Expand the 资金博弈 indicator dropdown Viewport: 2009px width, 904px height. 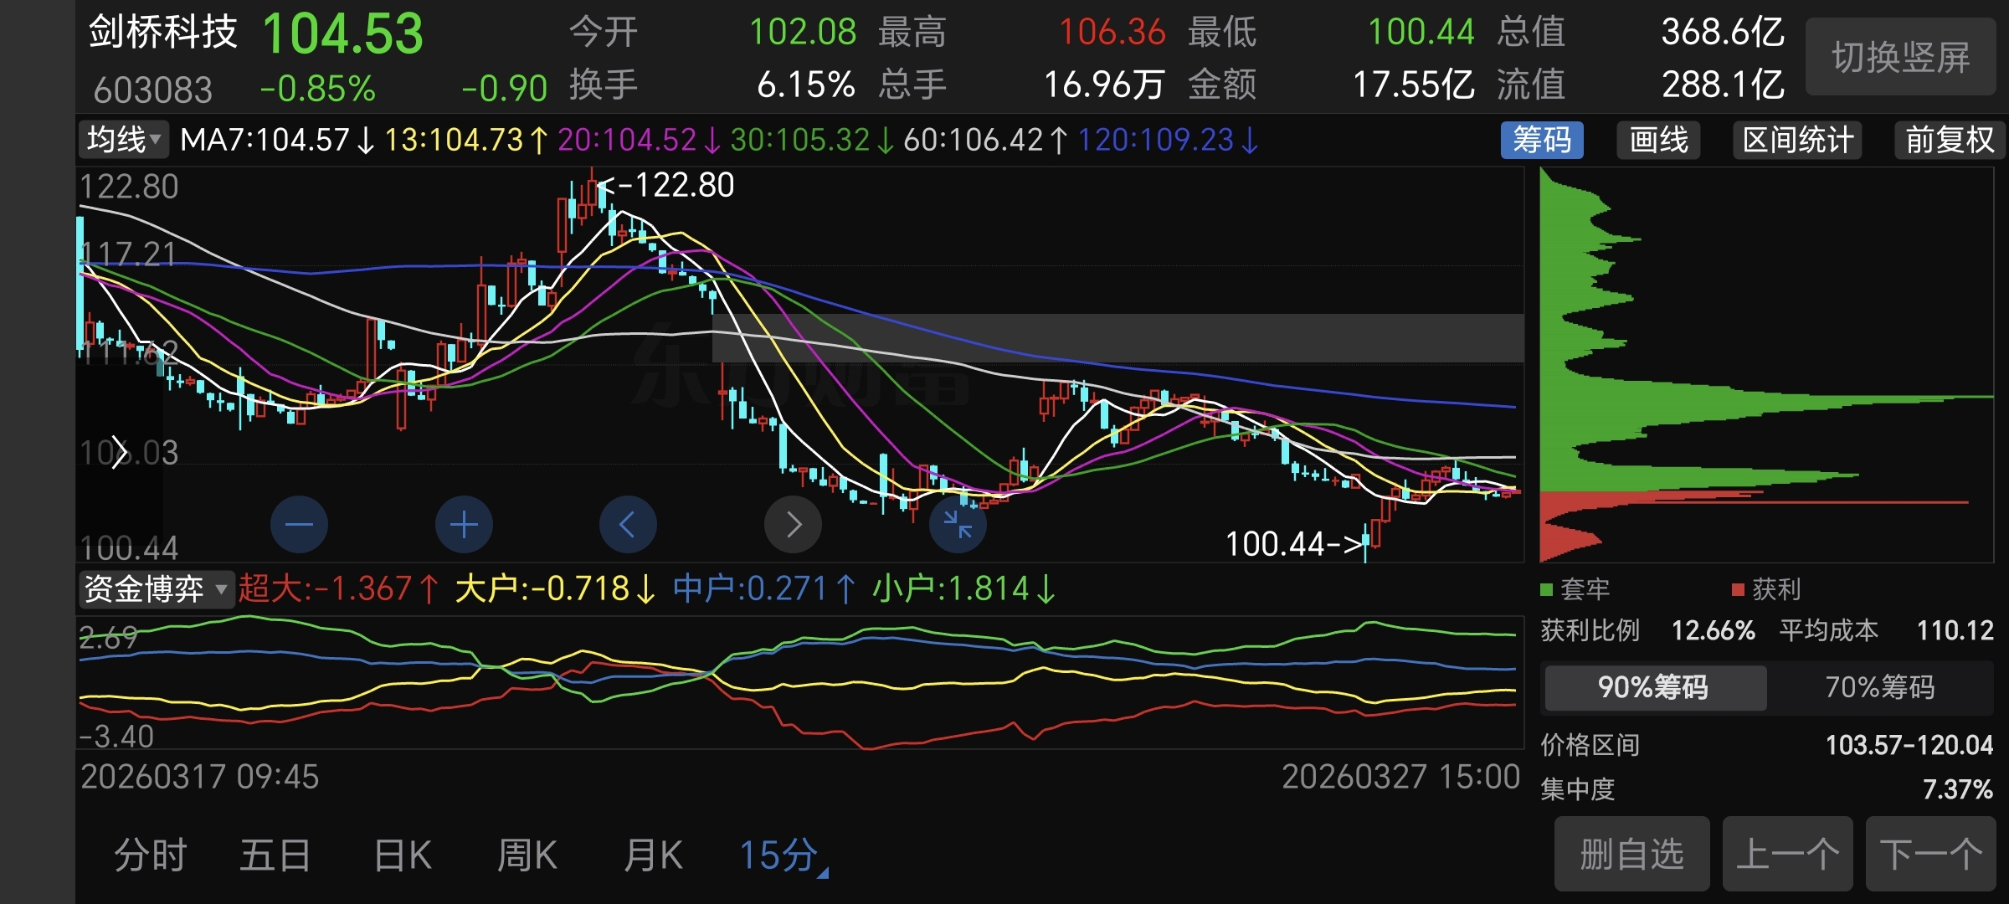click(156, 589)
